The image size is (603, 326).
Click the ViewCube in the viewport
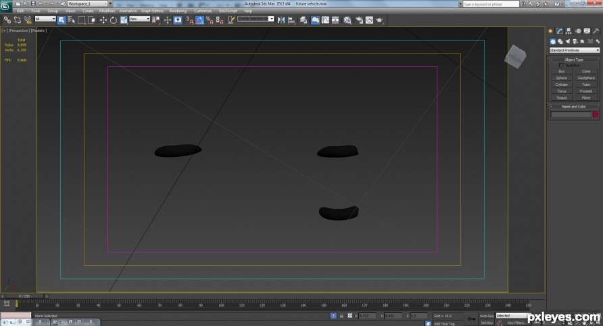click(515, 57)
